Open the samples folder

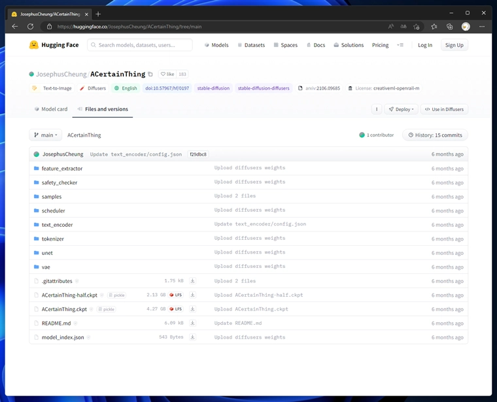click(52, 197)
